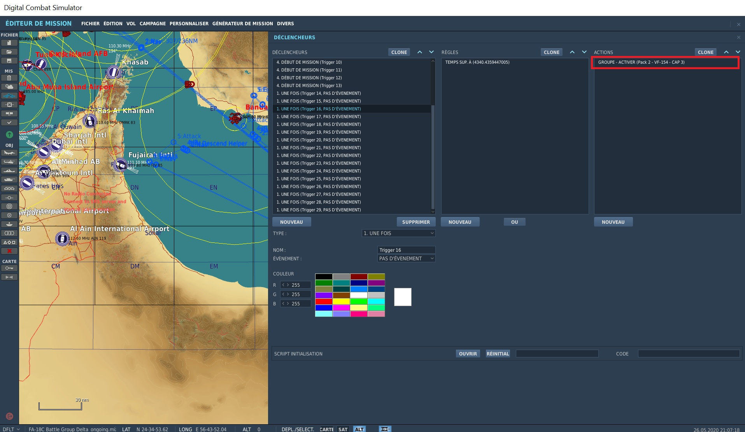The height and width of the screenshot is (432, 745).
Task: Select the ground vehicle tank tool
Action: (9, 179)
